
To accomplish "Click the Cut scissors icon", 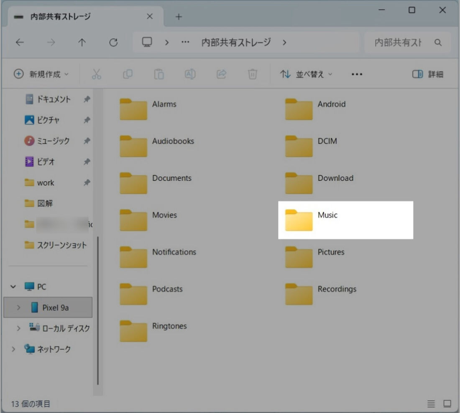I will [x=97, y=74].
